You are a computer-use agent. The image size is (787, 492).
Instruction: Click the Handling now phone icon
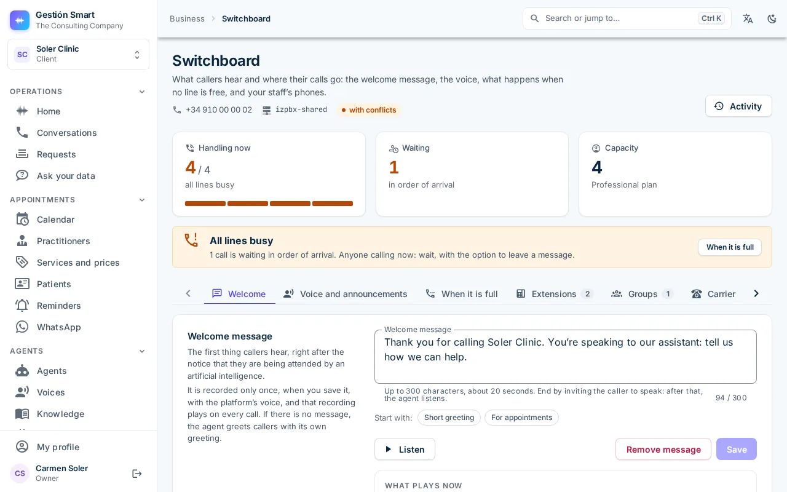[x=190, y=148]
